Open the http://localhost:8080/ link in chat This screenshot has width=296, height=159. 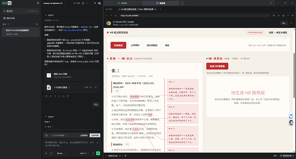pos(73,30)
